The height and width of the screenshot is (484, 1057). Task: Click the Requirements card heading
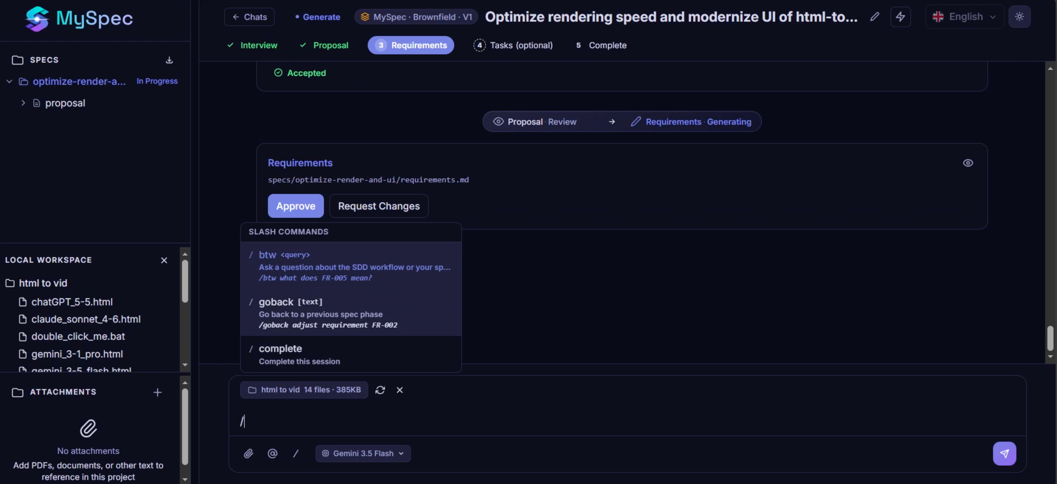pos(300,163)
